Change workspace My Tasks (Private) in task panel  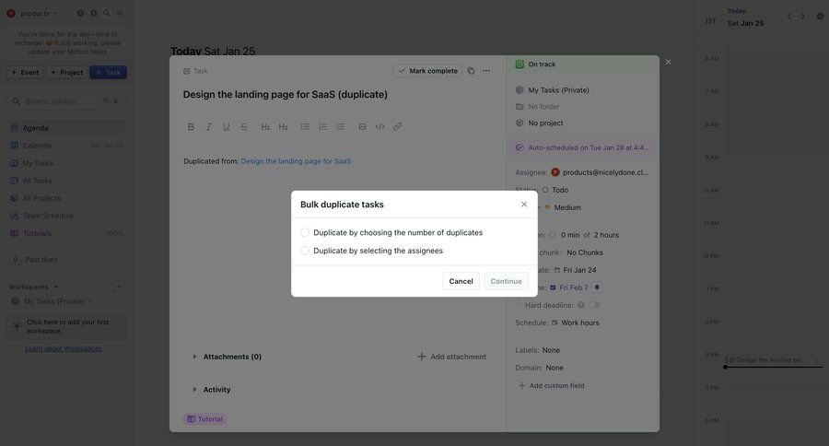click(553, 90)
